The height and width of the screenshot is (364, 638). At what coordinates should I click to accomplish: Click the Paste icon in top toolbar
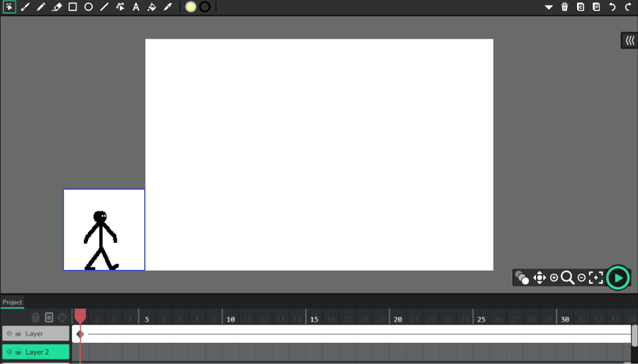[596, 7]
